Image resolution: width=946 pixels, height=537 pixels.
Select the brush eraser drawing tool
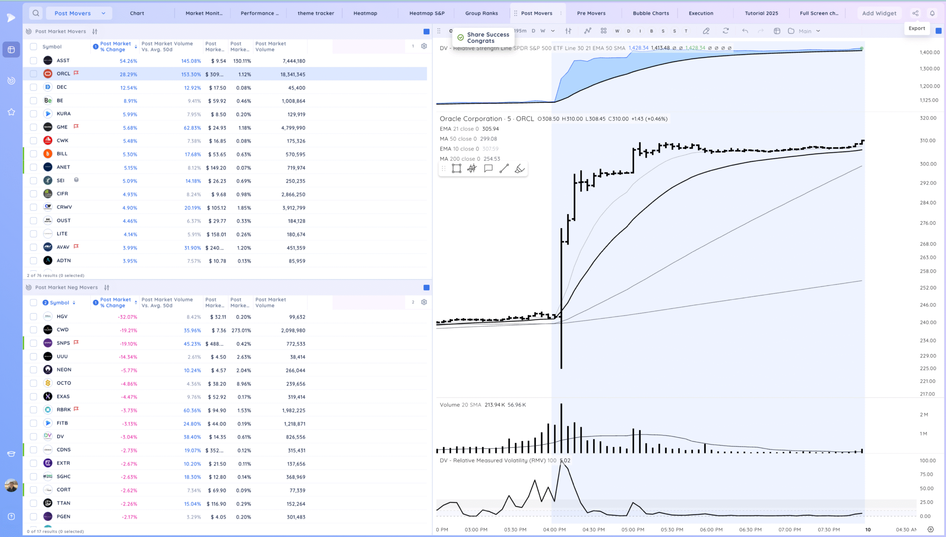coord(520,168)
